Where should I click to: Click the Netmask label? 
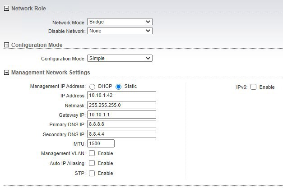tap(75, 106)
